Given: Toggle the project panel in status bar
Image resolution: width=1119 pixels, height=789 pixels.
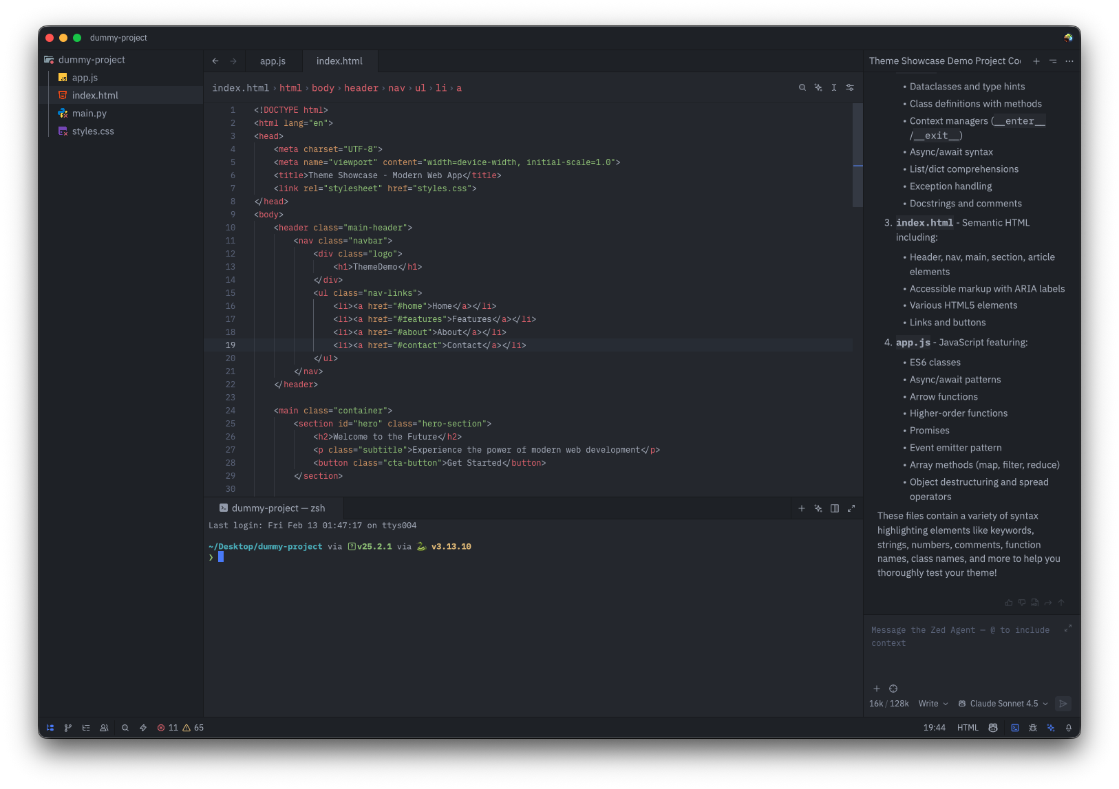Looking at the screenshot, I should coord(50,728).
